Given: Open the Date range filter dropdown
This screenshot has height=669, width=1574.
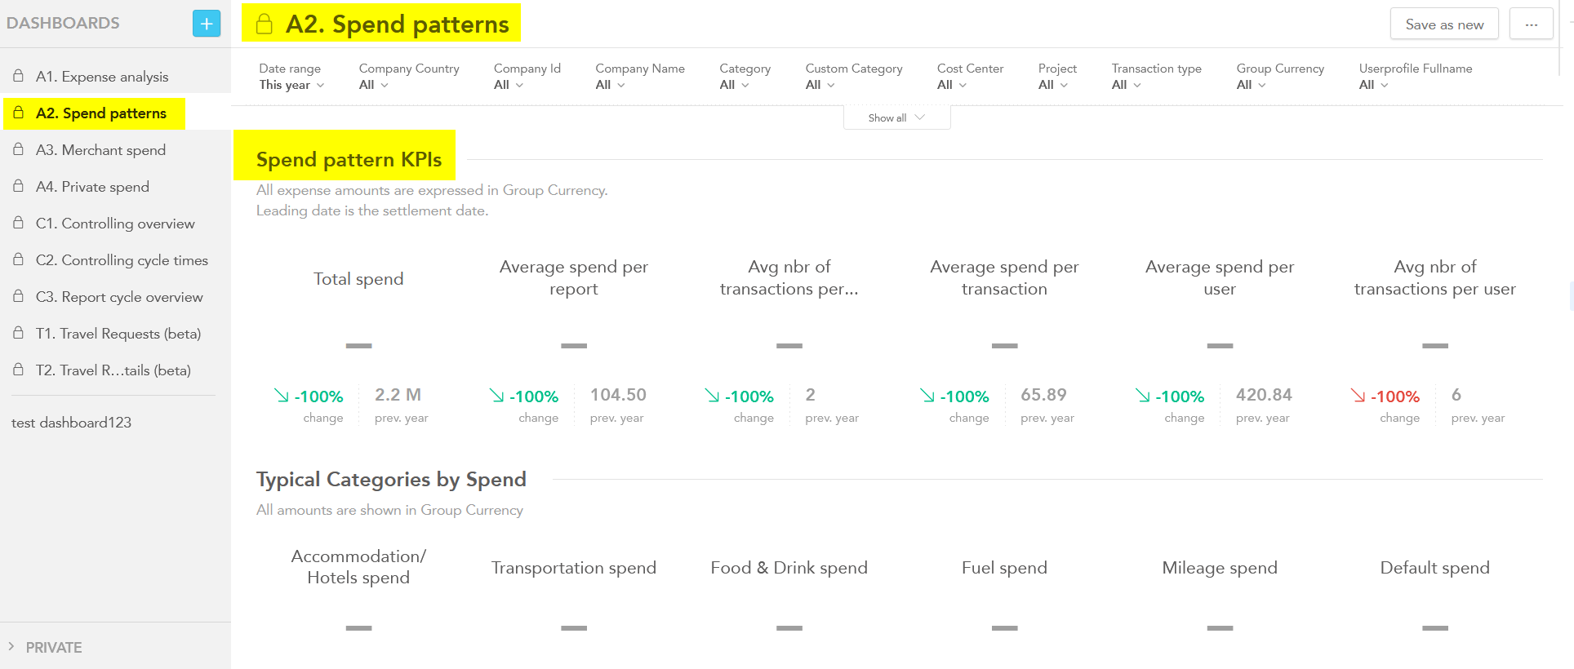Looking at the screenshot, I should [x=291, y=85].
